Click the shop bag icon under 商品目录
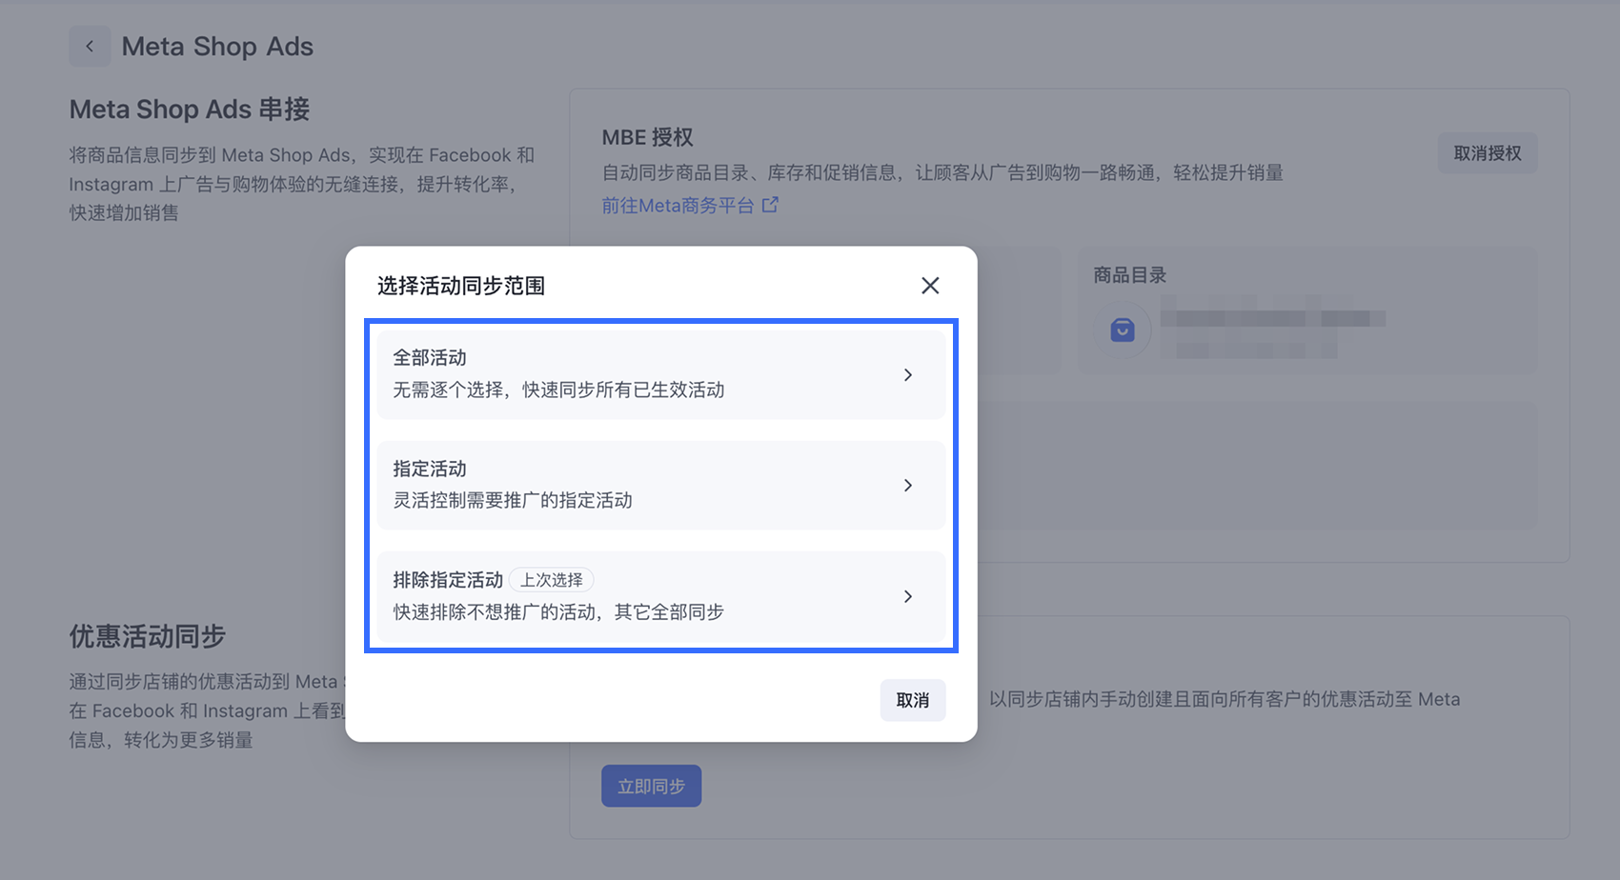Viewport: 1620px width, 880px height. click(x=1123, y=330)
